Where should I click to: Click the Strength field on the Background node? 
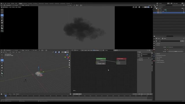[x=101, y=64]
